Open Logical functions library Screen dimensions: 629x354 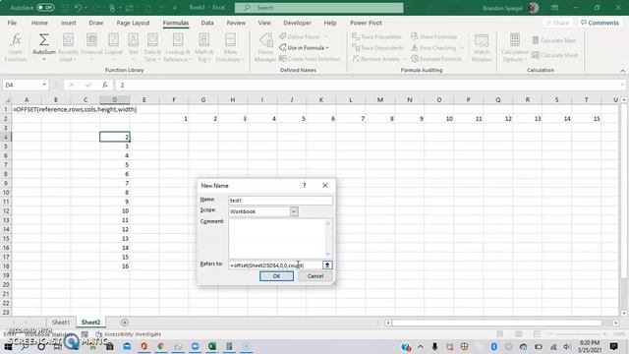point(114,48)
